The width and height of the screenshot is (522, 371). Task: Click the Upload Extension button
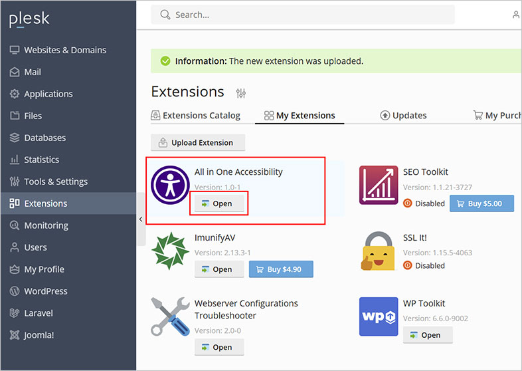(x=198, y=142)
